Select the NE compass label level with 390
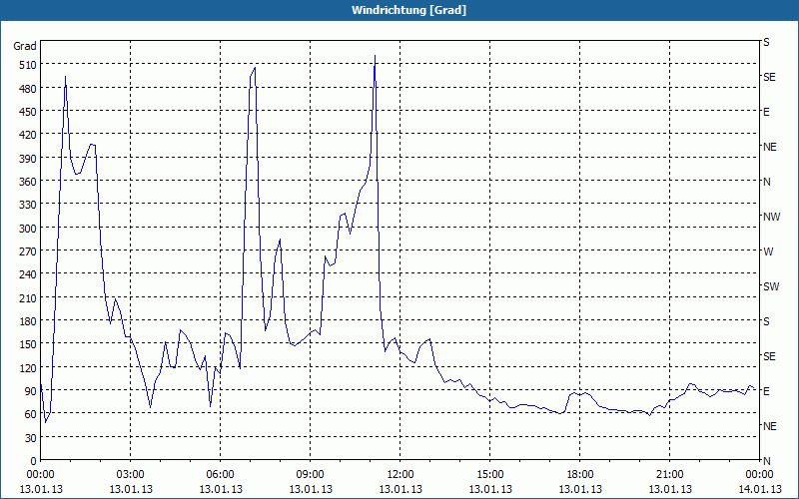The height and width of the screenshot is (499, 799). (769, 147)
